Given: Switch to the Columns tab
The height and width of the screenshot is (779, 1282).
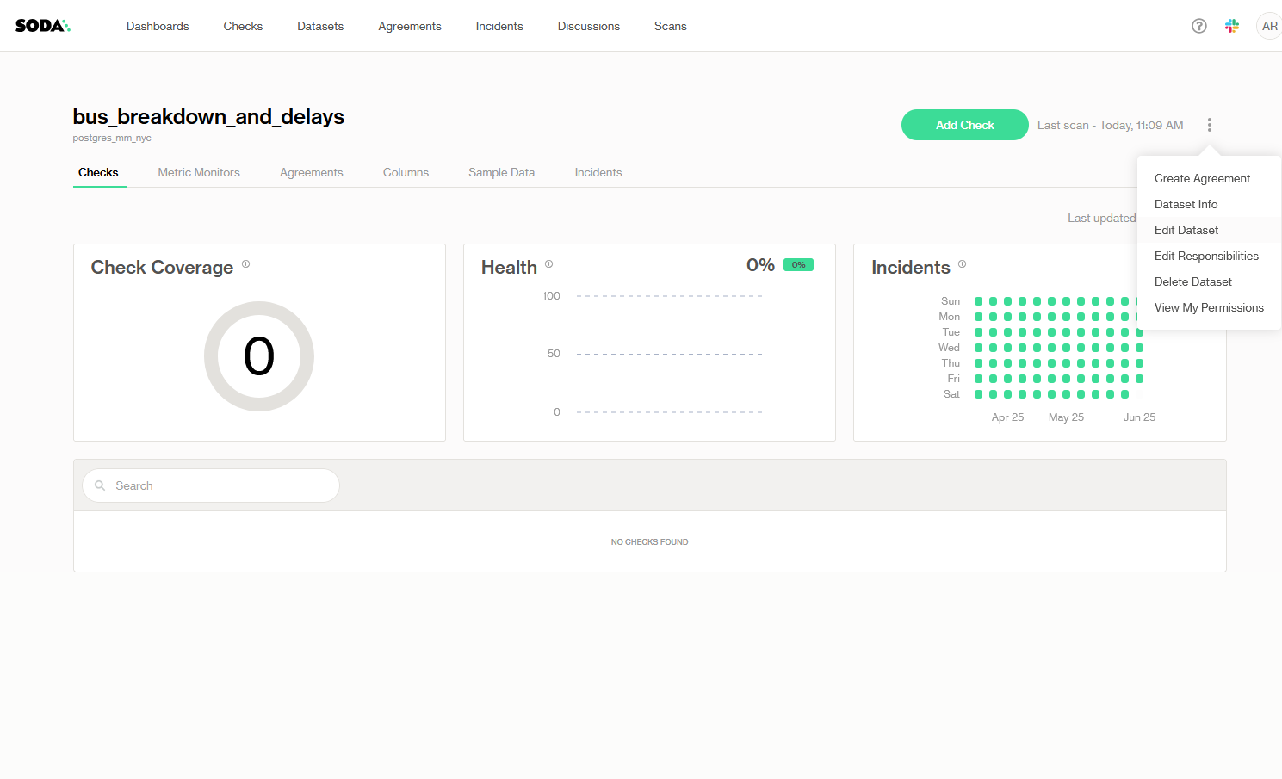Looking at the screenshot, I should 406,172.
